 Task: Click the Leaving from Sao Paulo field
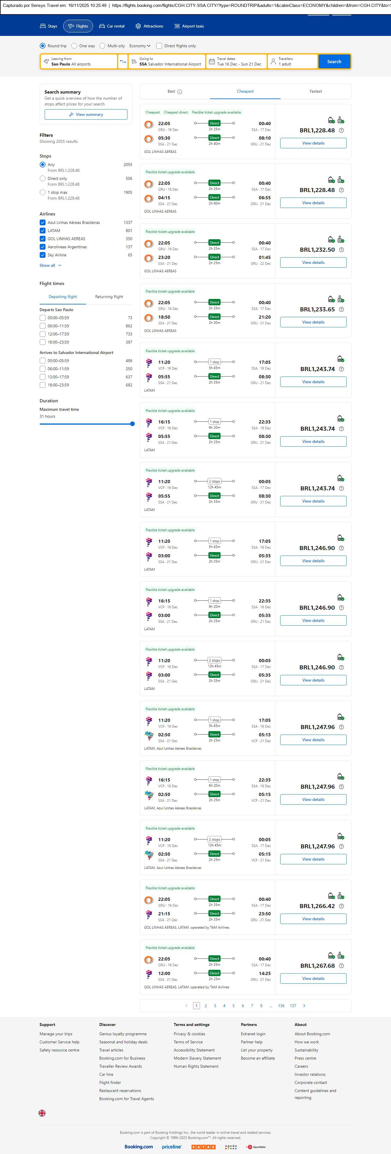pyautogui.click(x=79, y=61)
